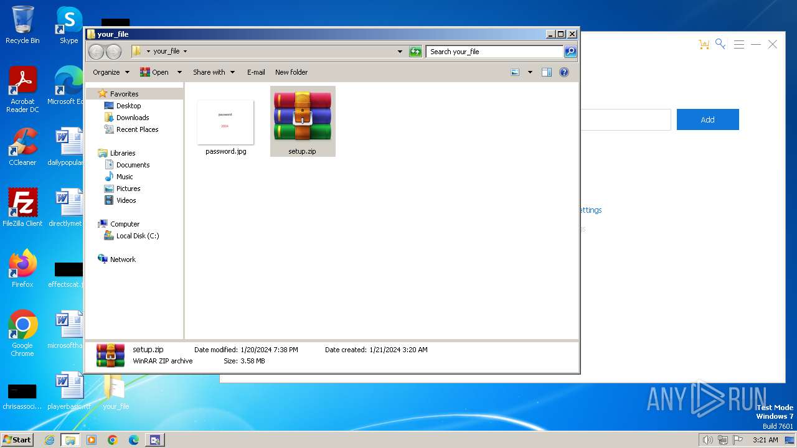Select the setup.zip WinRAR archive file
Image resolution: width=797 pixels, height=448 pixels.
coord(303,121)
